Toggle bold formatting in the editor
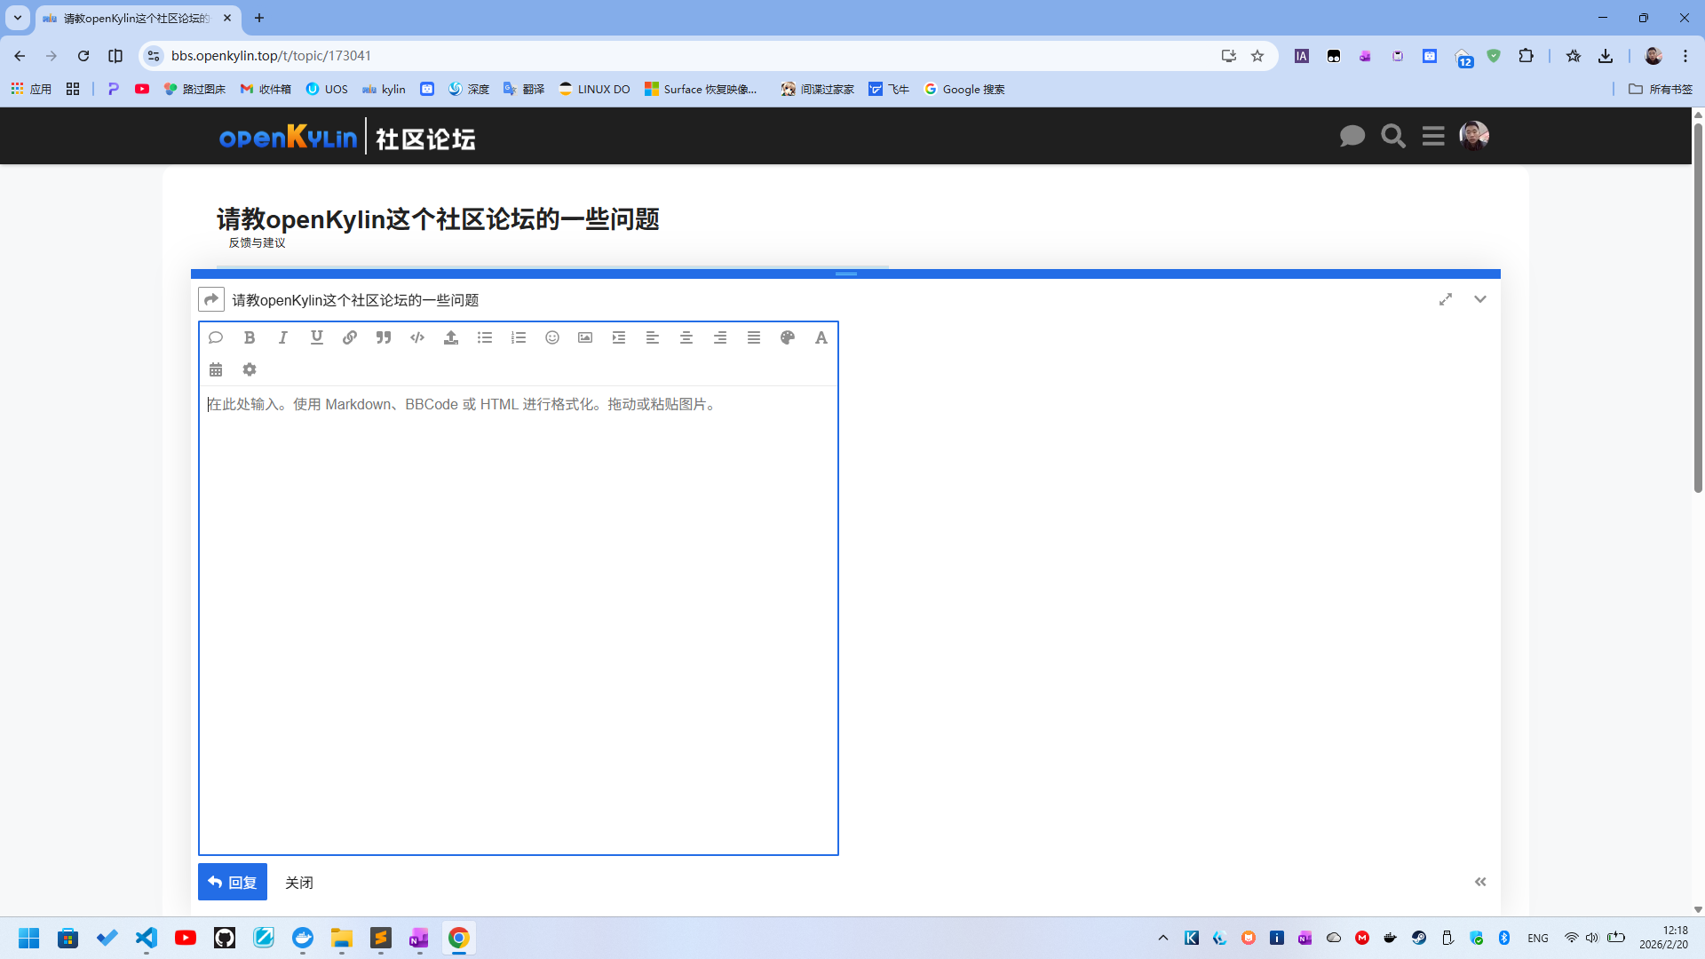 point(250,337)
